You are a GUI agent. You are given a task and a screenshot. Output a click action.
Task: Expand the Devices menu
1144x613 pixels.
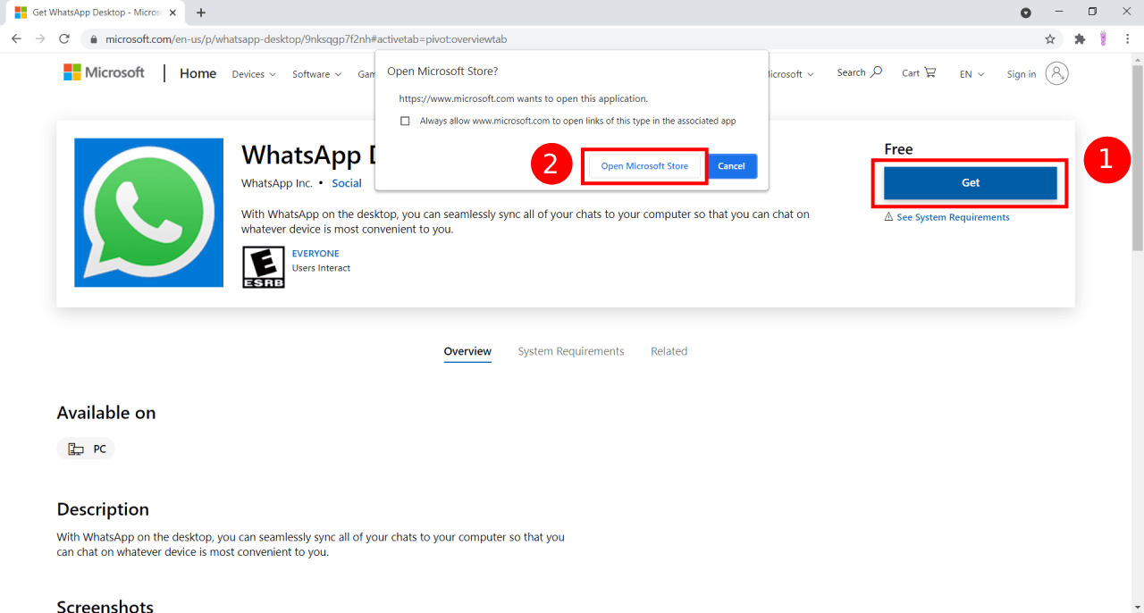point(254,74)
